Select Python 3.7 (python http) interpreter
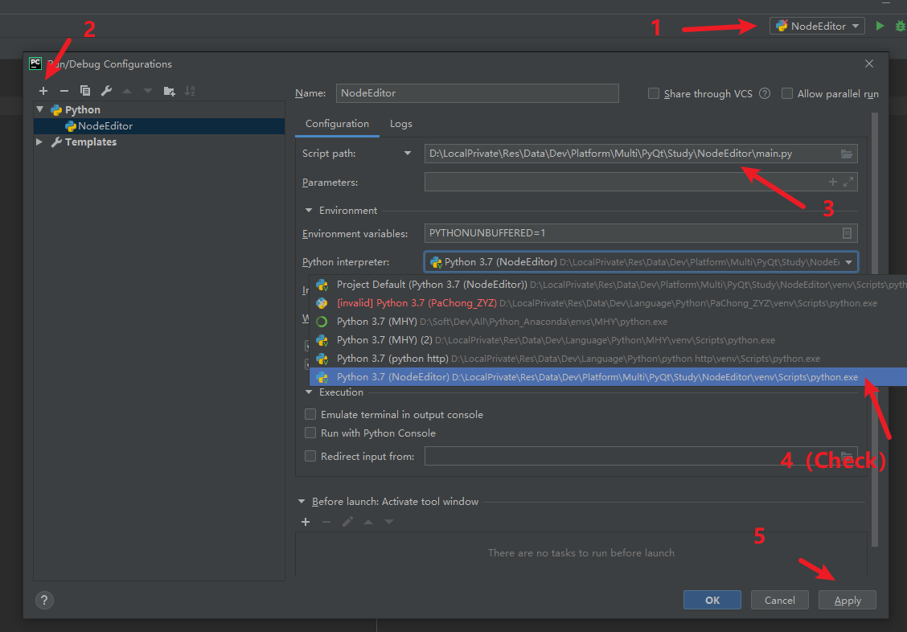This screenshot has height=632, width=907. pos(392,359)
